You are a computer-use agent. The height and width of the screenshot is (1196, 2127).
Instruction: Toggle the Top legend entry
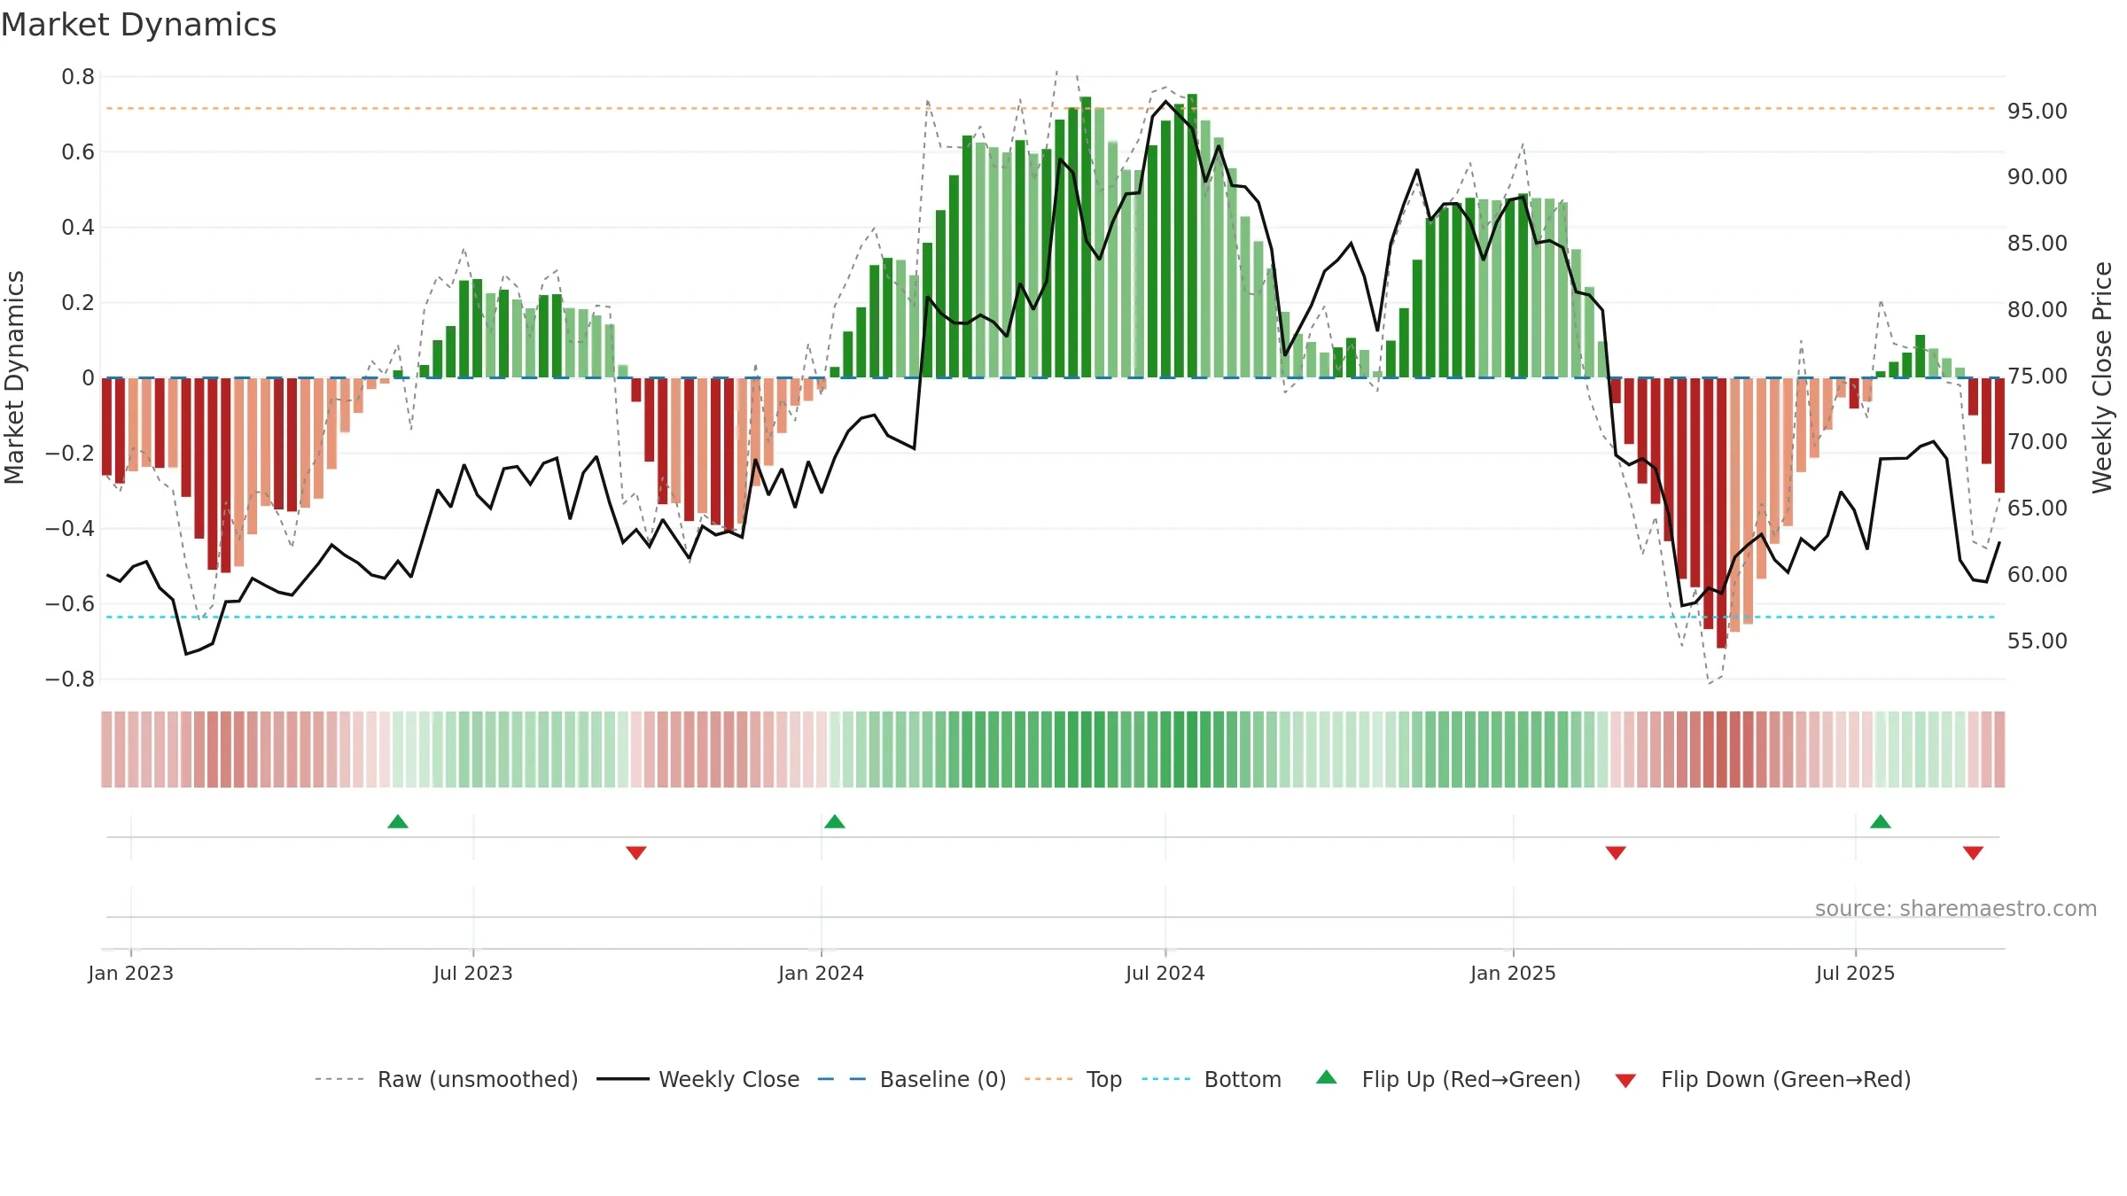point(1073,1079)
